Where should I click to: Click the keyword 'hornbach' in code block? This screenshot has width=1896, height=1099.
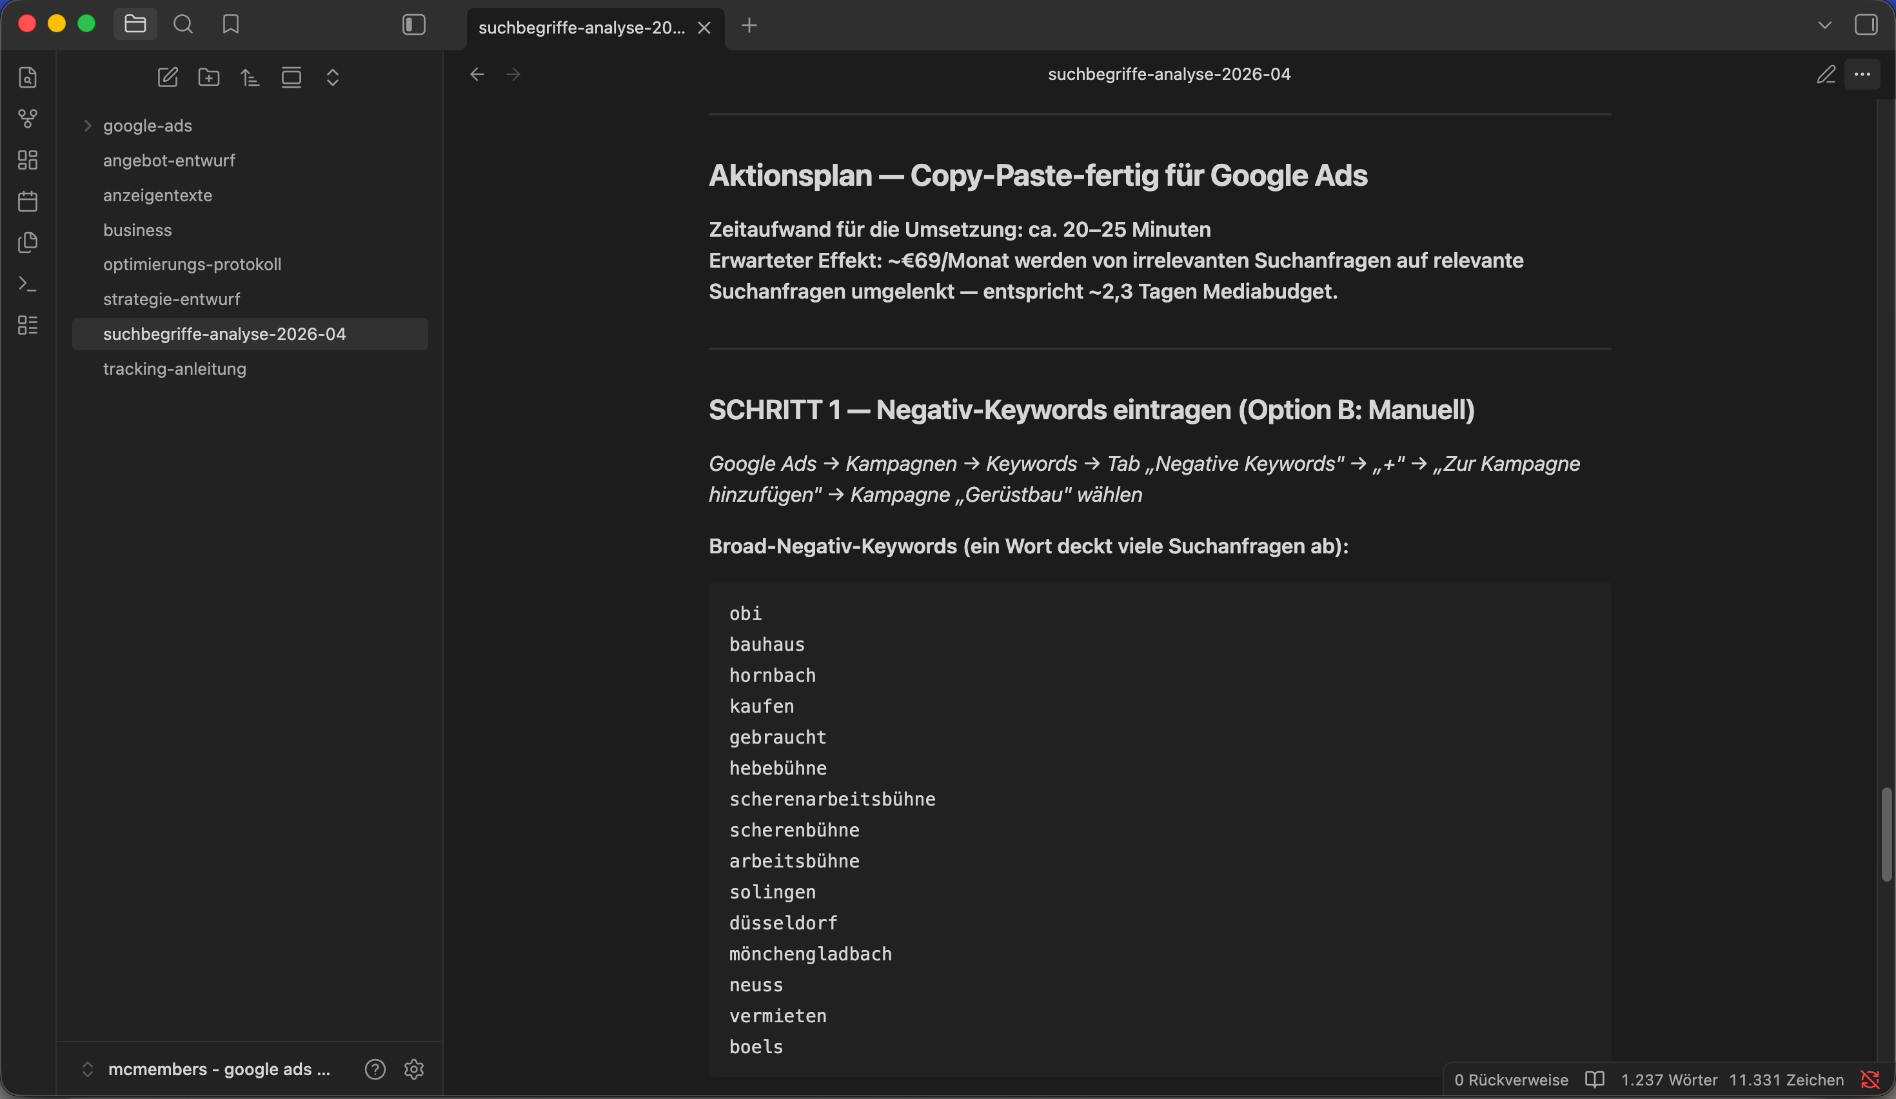point(772,675)
